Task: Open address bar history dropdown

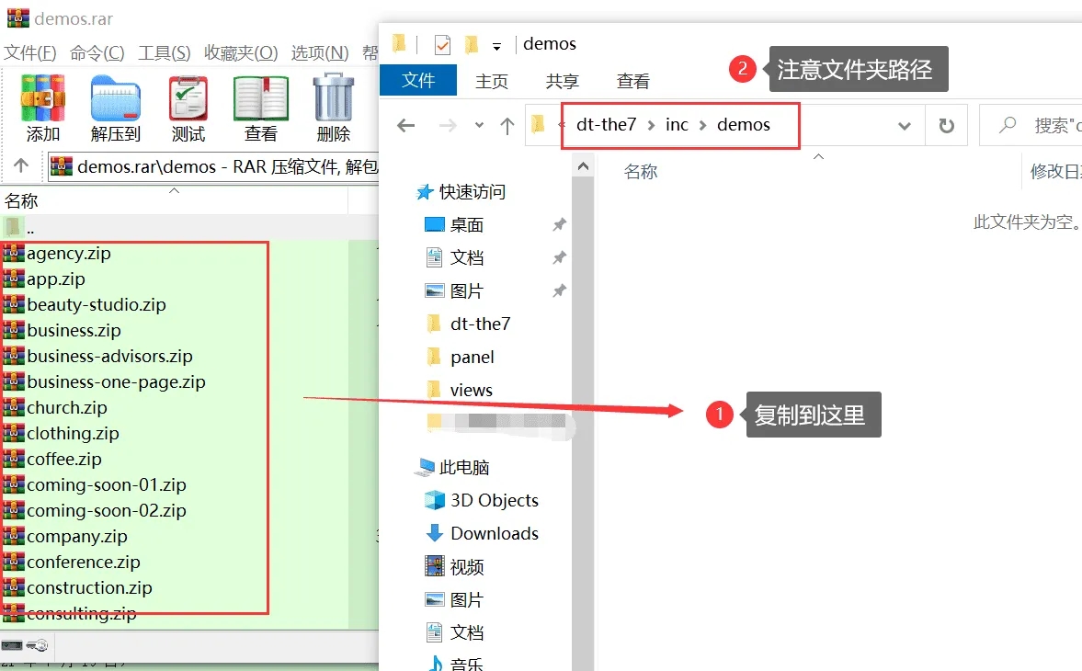Action: click(x=904, y=126)
